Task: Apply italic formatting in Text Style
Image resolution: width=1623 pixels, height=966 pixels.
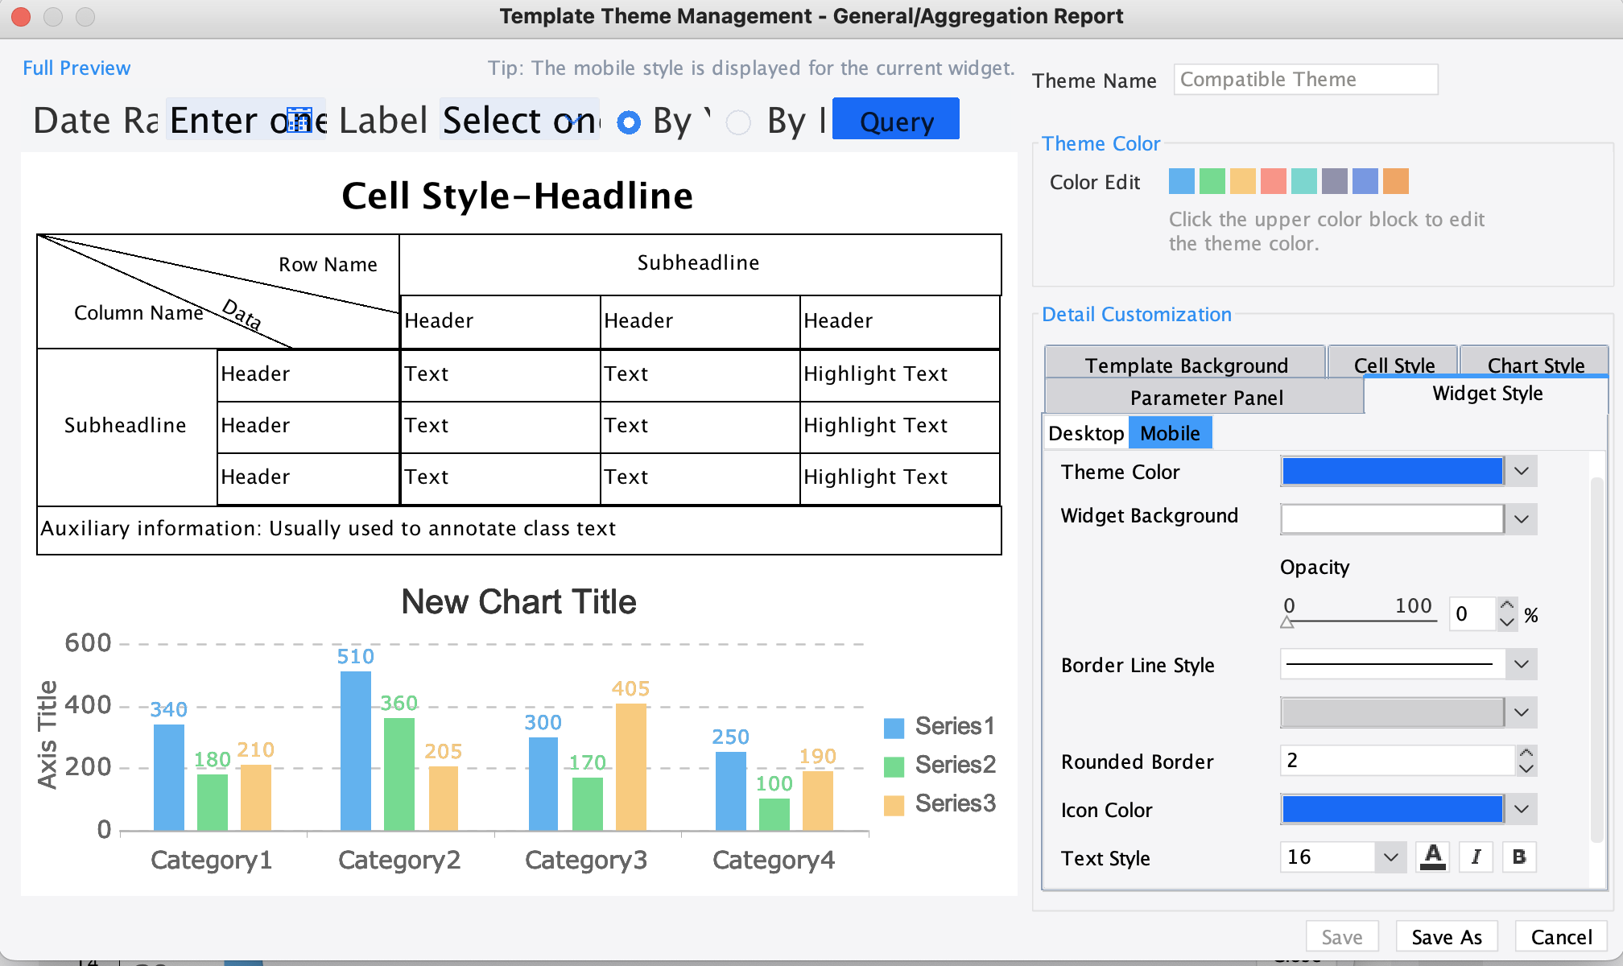Action: [x=1476, y=857]
